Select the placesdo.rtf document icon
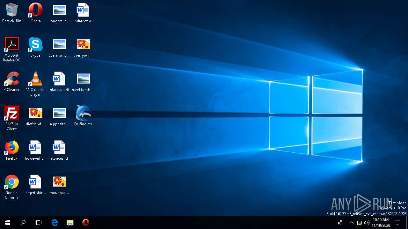The height and width of the screenshot is (229, 408). (60, 82)
